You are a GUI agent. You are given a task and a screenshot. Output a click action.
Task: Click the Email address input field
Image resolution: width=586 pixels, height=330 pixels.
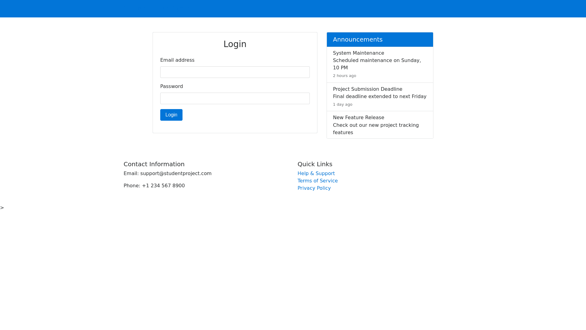coord(235,72)
